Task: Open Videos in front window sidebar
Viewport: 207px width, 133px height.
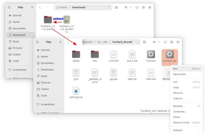Action: (49, 89)
